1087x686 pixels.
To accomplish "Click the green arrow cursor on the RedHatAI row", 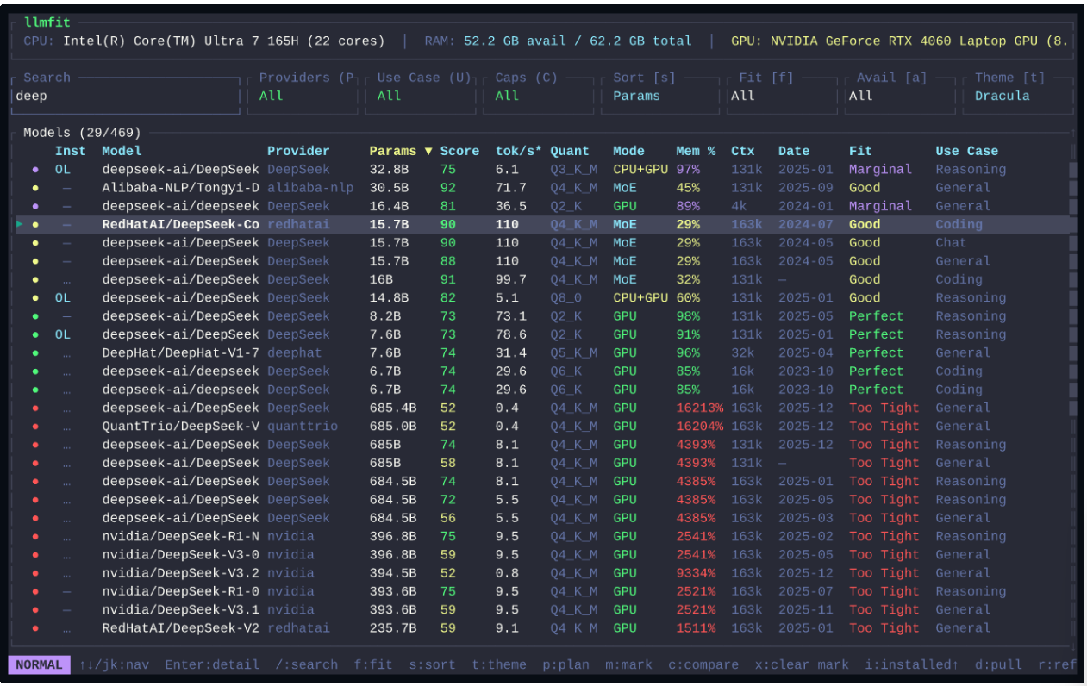I will [21, 224].
